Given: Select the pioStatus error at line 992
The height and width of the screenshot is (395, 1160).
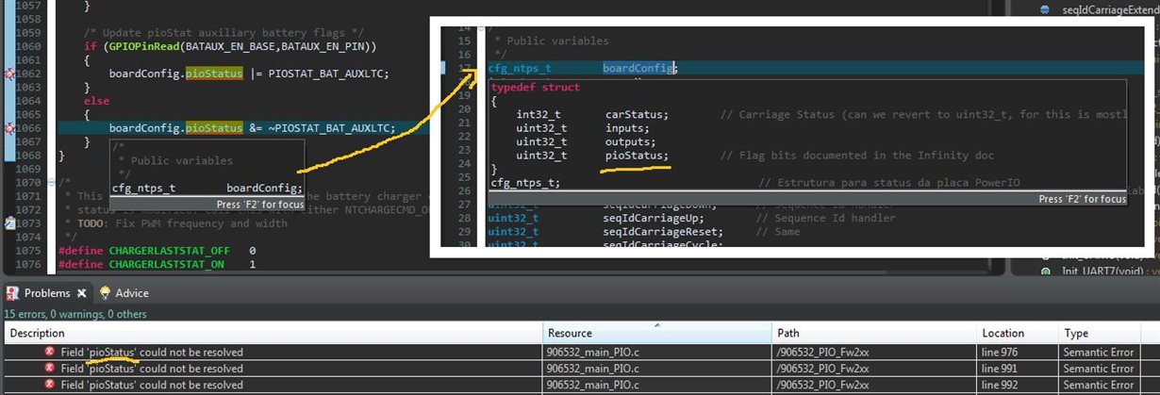Looking at the screenshot, I should coord(582,384).
